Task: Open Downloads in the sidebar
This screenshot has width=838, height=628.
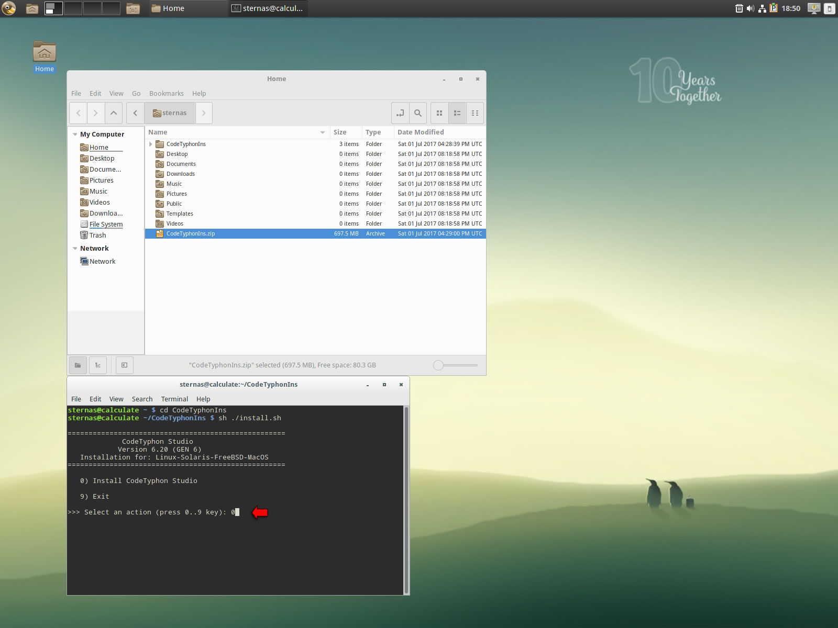Action: coord(102,214)
